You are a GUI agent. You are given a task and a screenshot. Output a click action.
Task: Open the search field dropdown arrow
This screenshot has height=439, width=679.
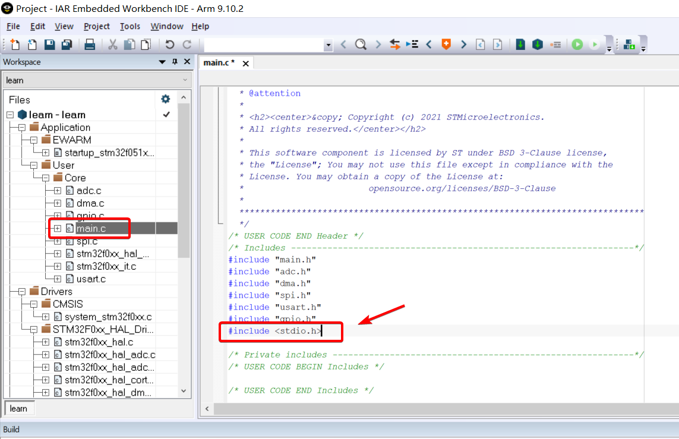click(x=328, y=45)
